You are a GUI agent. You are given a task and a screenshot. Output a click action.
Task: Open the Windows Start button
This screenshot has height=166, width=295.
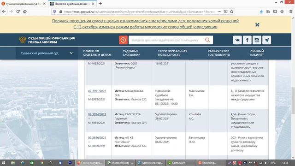click(x=3, y=163)
